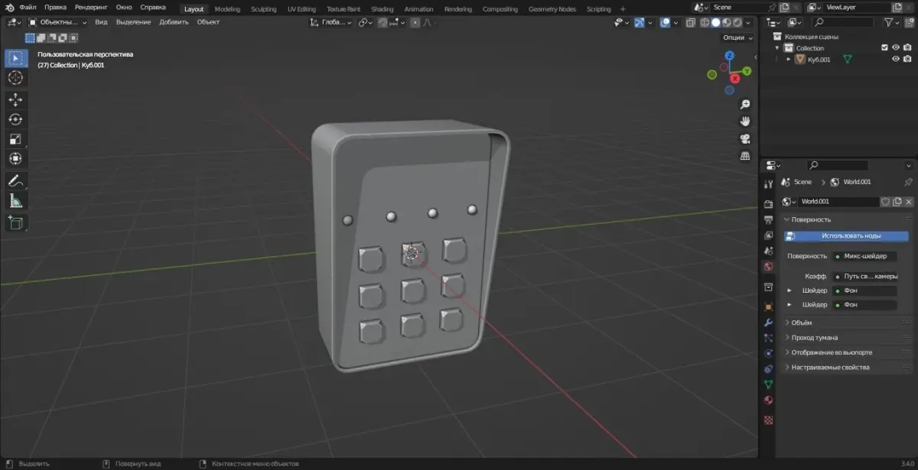Open the Опции dropdown
Image resolution: width=918 pixels, height=470 pixels.
[737, 37]
